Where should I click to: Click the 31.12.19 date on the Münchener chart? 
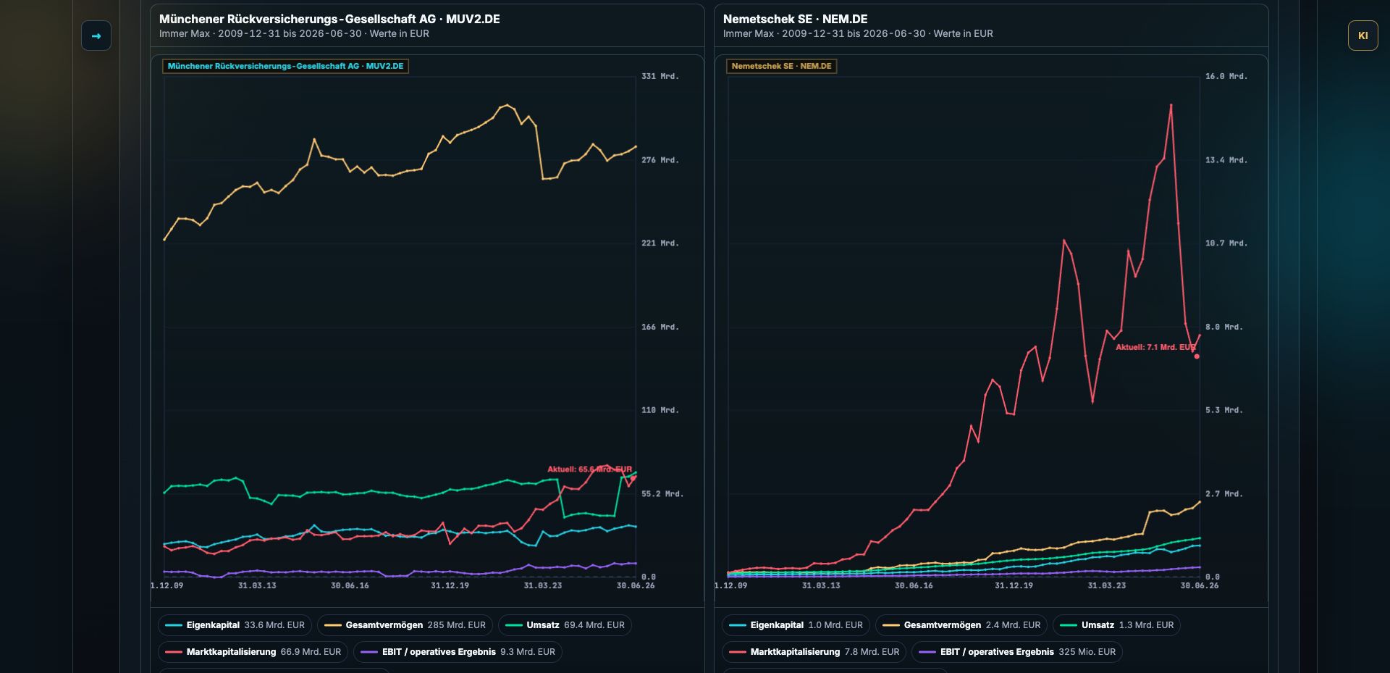450,585
